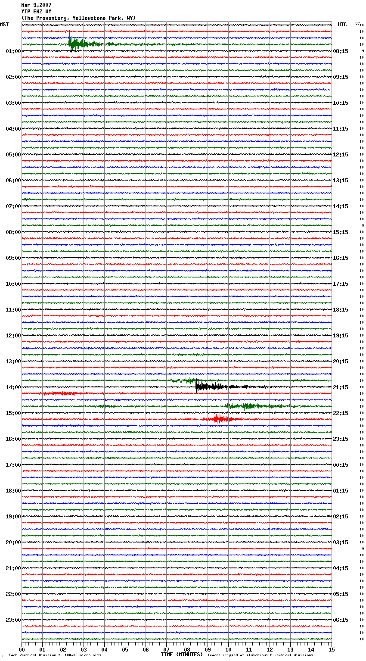This screenshot has width=366, height=661.
Task: Click the '05' minute axis tick label
Action: pyautogui.click(x=125, y=649)
